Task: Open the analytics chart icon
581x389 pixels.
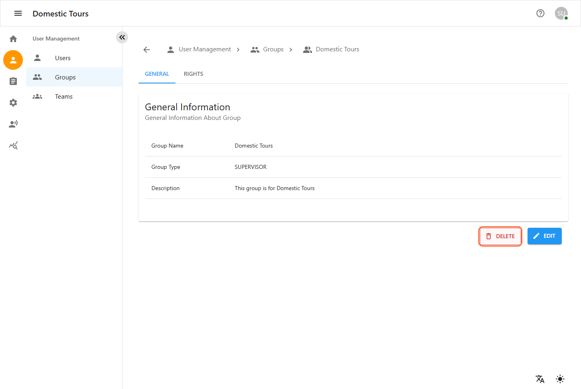Action: point(13,145)
